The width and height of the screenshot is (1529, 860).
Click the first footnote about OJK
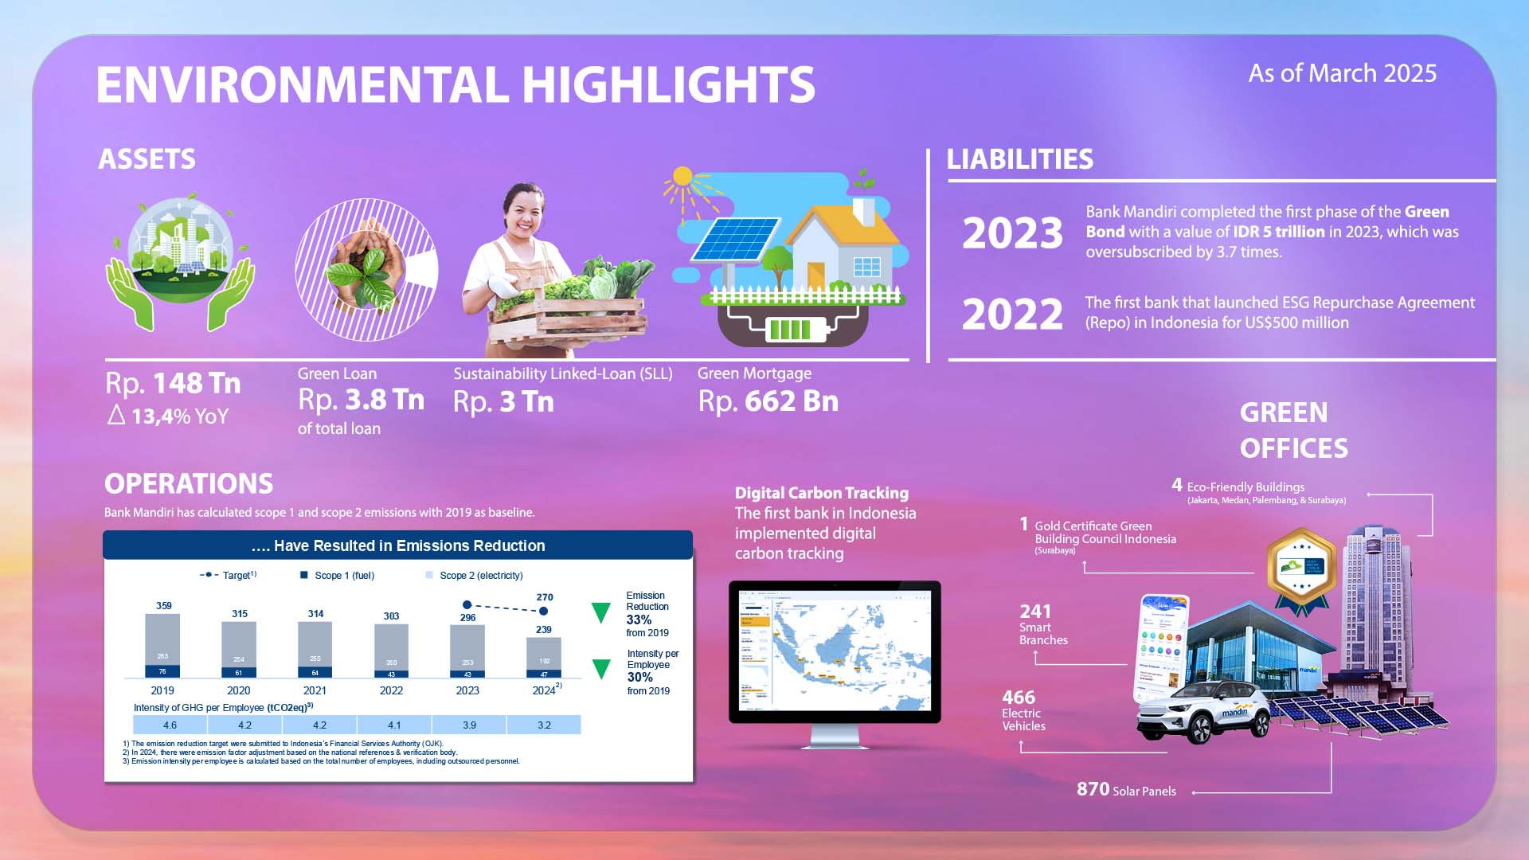pyautogui.click(x=283, y=744)
